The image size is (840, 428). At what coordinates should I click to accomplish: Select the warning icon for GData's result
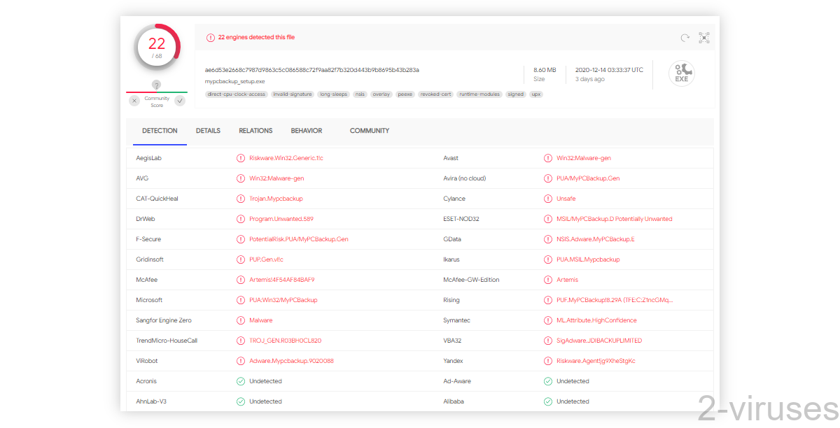pyautogui.click(x=548, y=239)
